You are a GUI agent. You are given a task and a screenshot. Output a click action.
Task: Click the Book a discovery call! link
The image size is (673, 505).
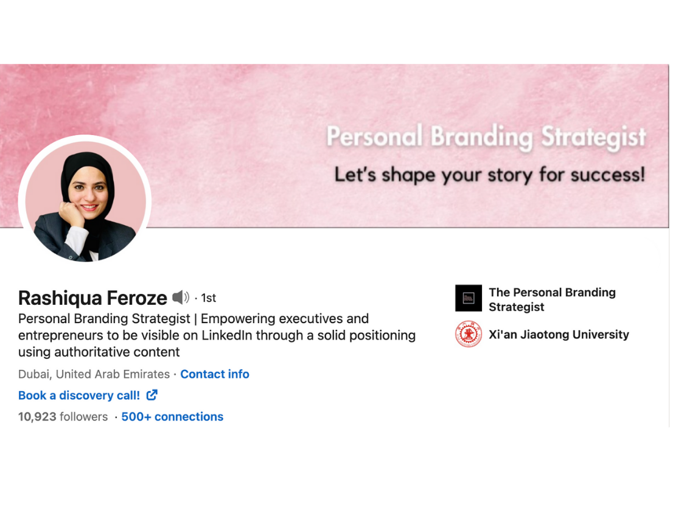pyautogui.click(x=79, y=395)
